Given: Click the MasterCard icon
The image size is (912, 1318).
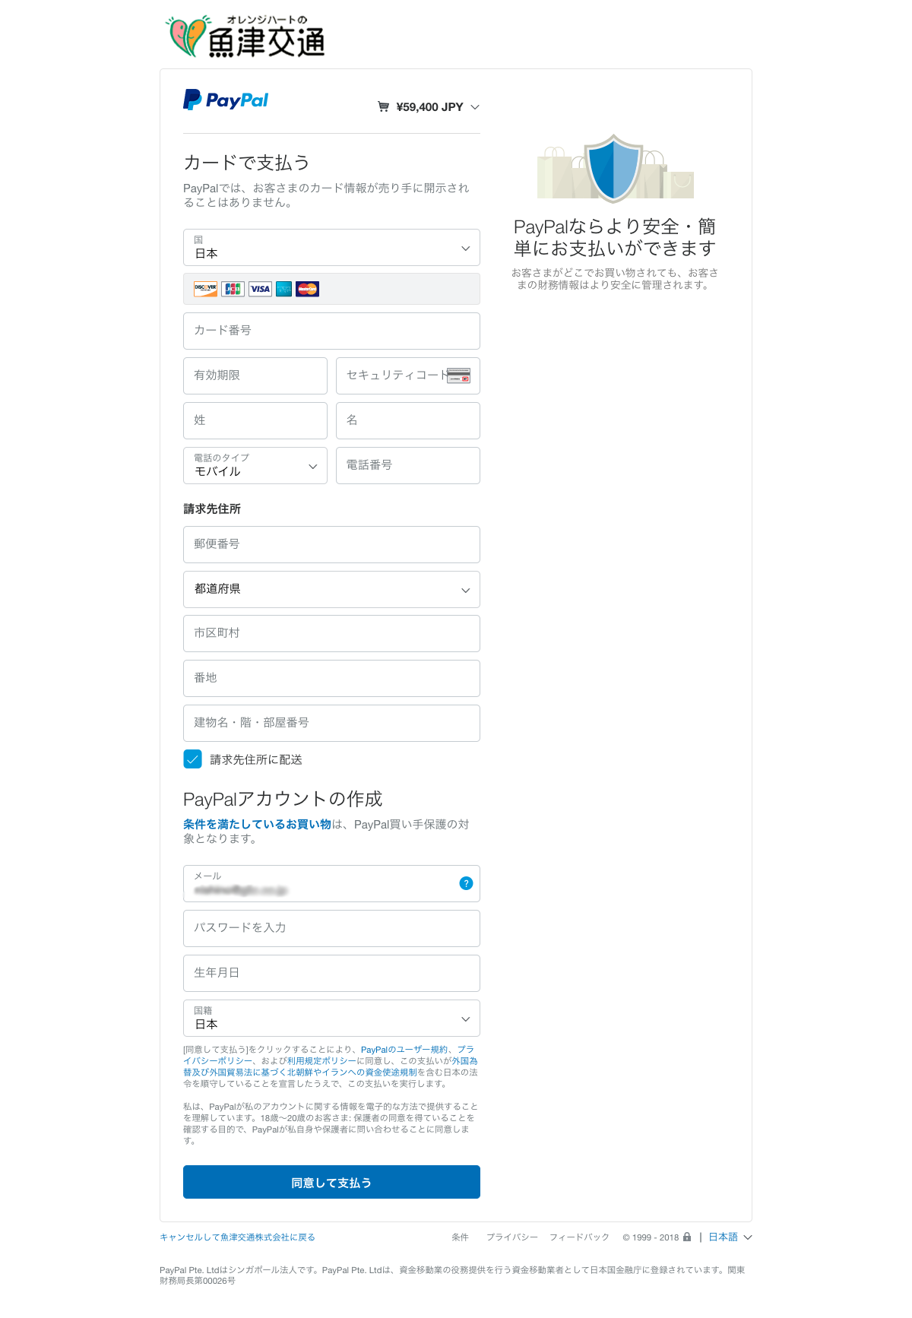Looking at the screenshot, I should (307, 289).
